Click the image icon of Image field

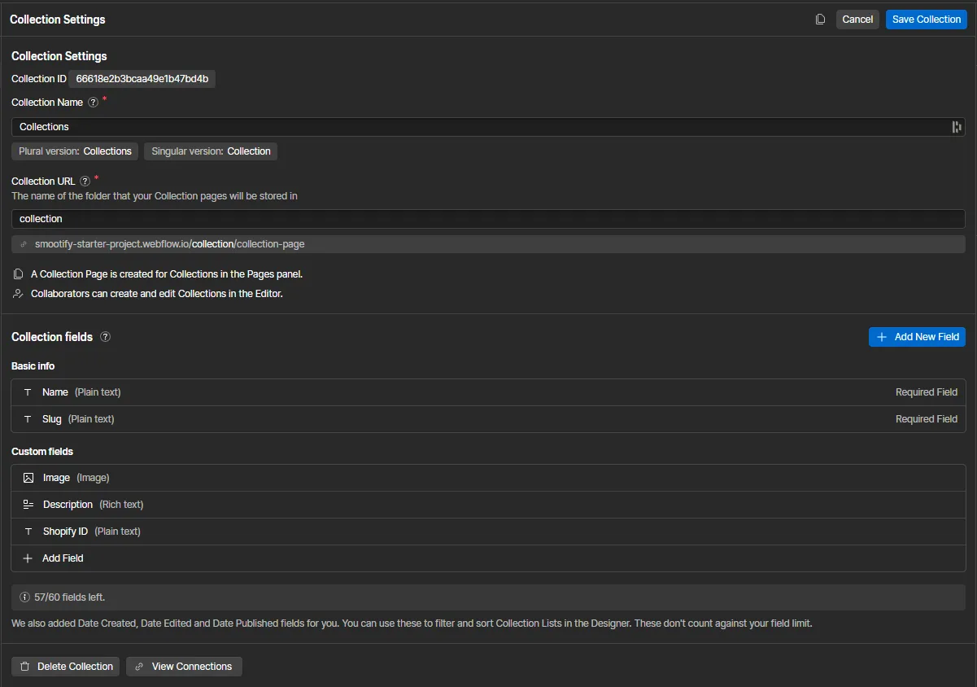tap(28, 478)
